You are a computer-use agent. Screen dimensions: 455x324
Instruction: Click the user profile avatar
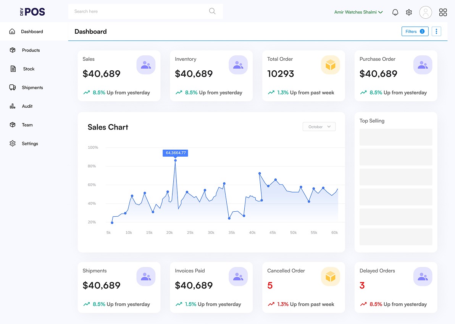tap(425, 12)
